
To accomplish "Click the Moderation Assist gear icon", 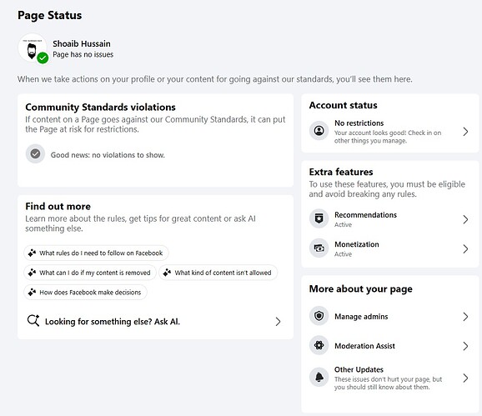I will pos(319,345).
